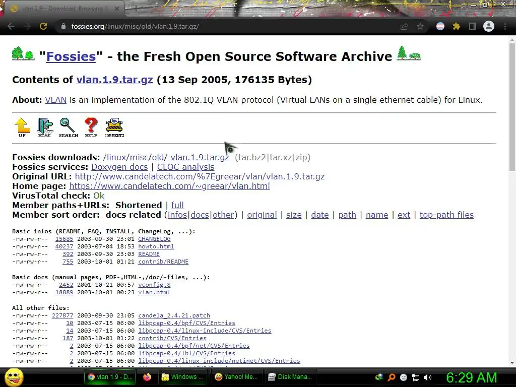Open candela_2.4.21.patch file link
516x387 pixels.
pyautogui.click(x=174, y=315)
